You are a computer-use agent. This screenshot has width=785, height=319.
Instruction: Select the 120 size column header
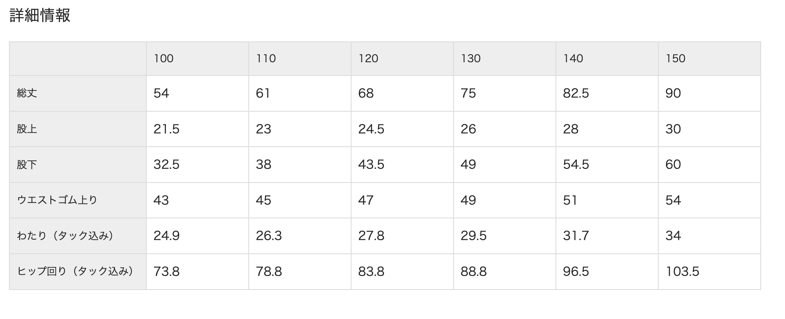coord(368,58)
